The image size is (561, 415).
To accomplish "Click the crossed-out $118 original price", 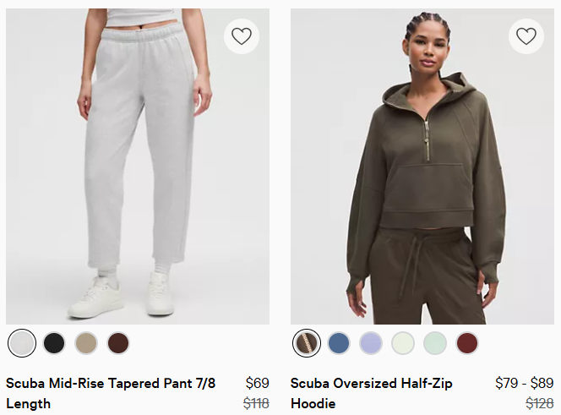I will (256, 403).
